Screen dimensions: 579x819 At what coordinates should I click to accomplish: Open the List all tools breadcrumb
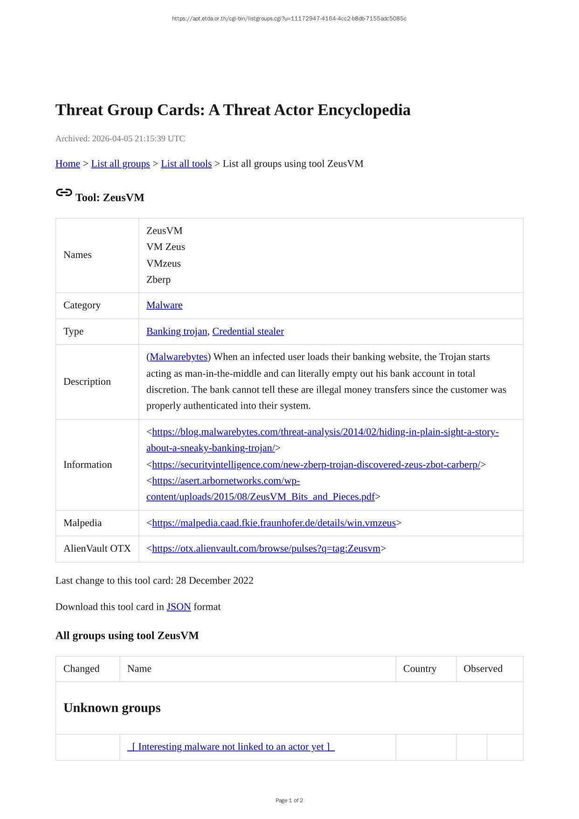[186, 164]
